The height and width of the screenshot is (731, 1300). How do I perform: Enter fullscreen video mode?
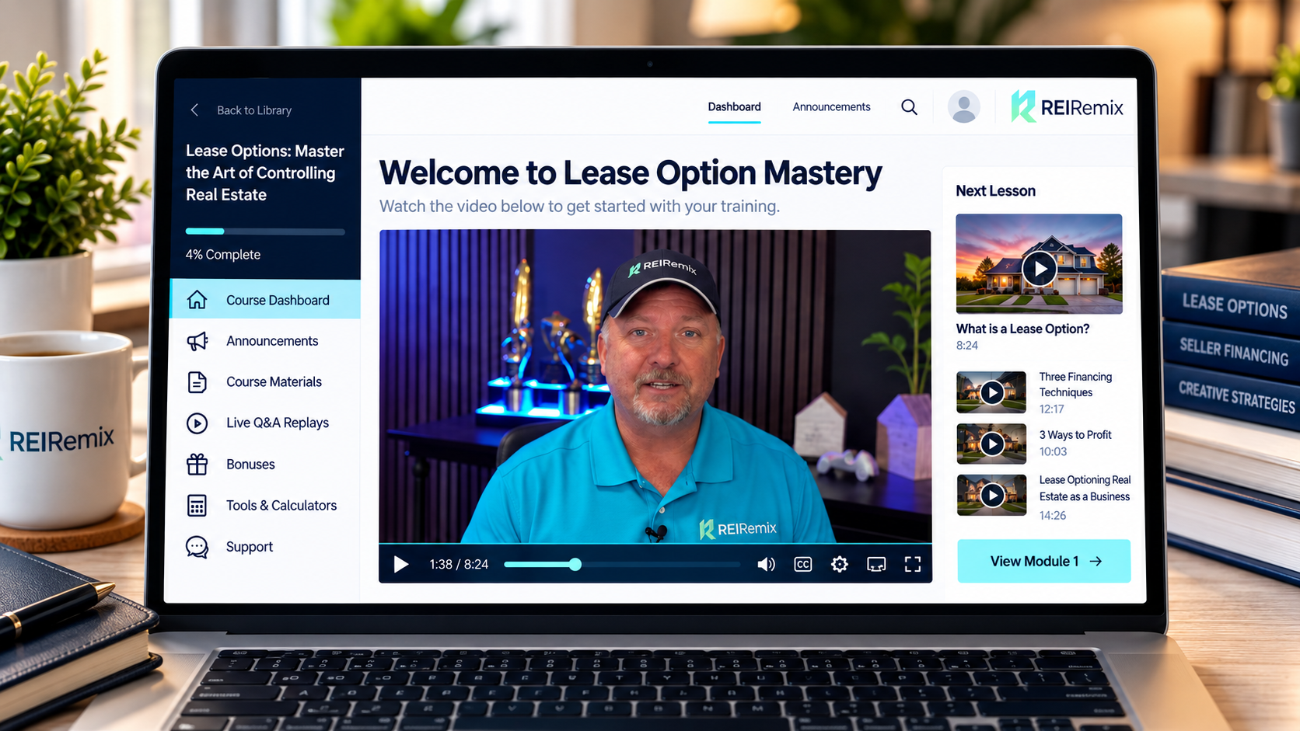point(913,564)
